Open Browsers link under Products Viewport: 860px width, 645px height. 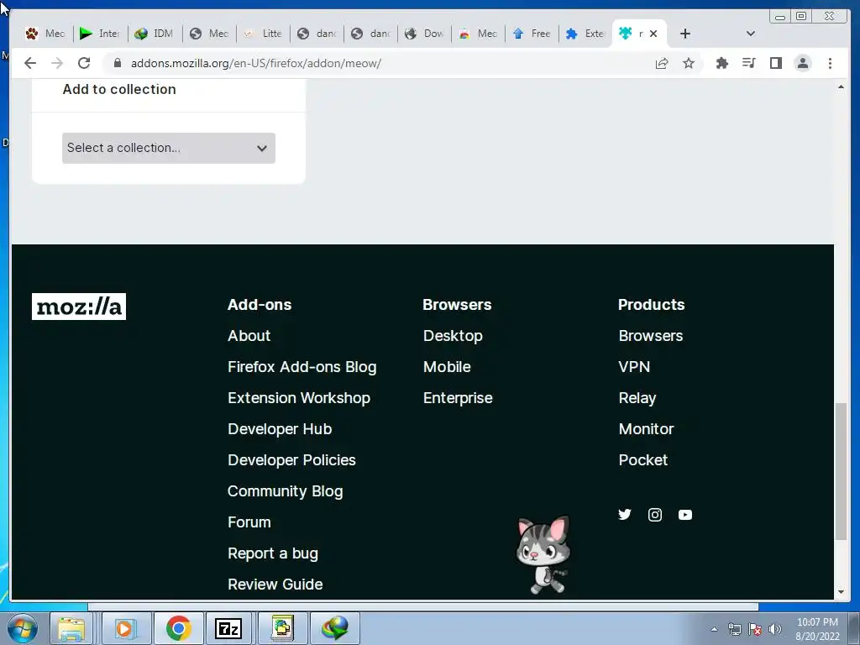click(x=651, y=336)
